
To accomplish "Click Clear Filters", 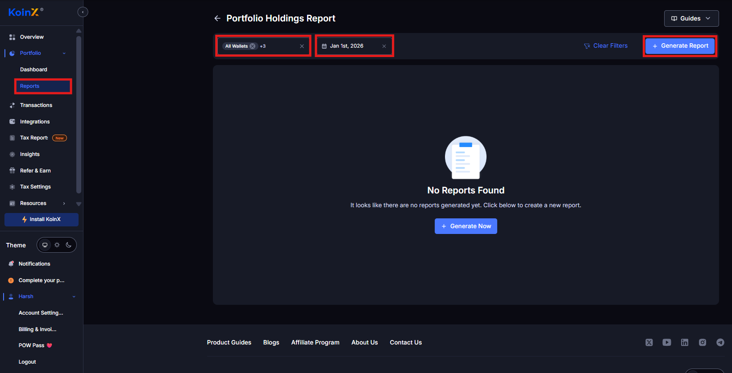I will (606, 46).
